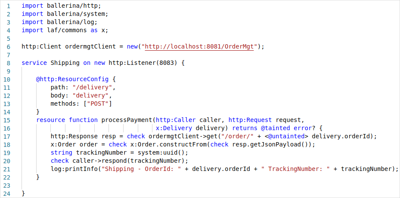Open the http://localhost:8081/OrderMgt URL link

199,46
